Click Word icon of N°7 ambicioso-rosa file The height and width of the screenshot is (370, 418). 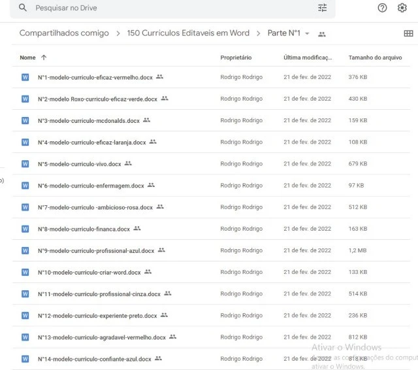coord(25,207)
